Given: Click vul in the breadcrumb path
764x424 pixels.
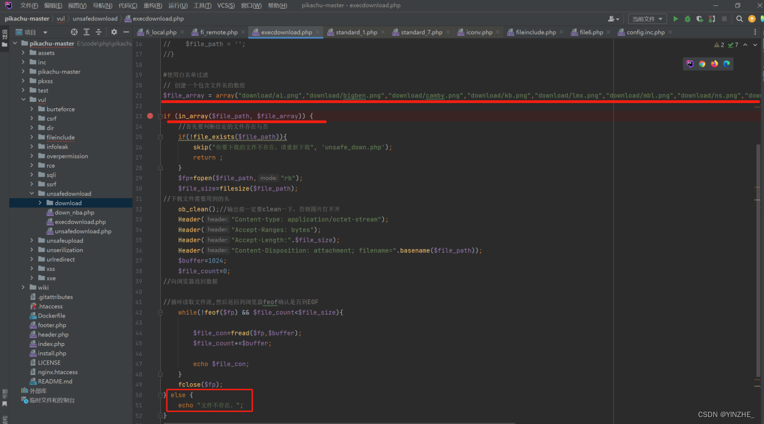Looking at the screenshot, I should (x=61, y=19).
